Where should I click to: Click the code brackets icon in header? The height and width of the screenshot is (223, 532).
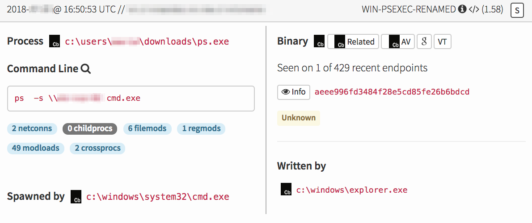[473, 9]
